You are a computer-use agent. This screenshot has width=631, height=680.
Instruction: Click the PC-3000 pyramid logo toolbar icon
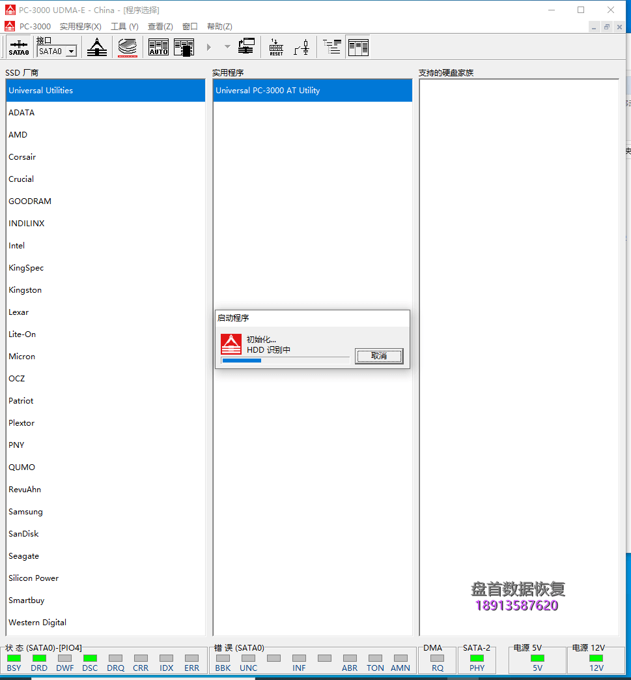click(97, 48)
